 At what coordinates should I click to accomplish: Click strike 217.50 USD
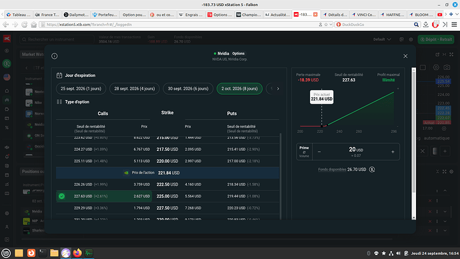[x=167, y=149]
